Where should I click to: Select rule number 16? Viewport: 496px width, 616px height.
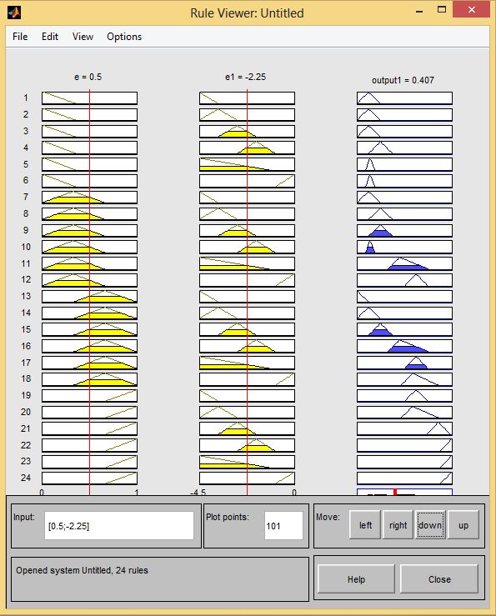[26, 346]
